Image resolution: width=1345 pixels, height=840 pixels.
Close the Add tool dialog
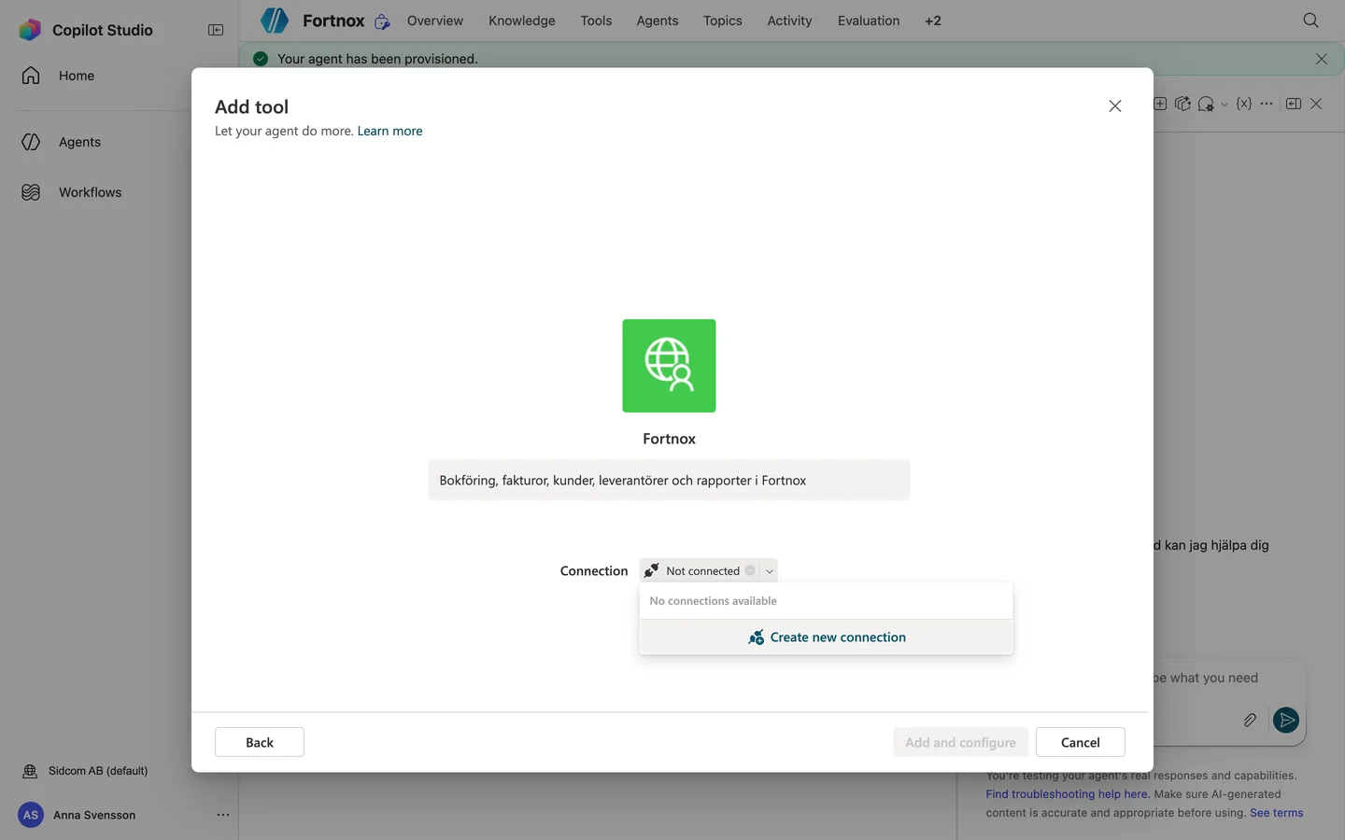click(x=1115, y=105)
